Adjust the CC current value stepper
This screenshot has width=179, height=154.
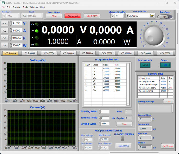(x=11, y=31)
